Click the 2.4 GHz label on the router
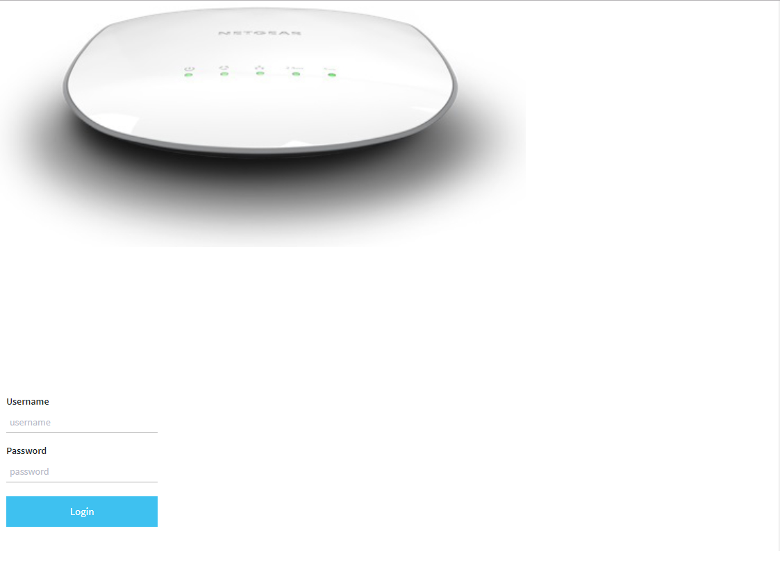This screenshot has width=782, height=565. coord(295,68)
